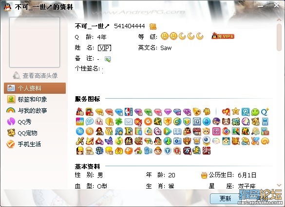Click the blue T shield icon
285x207 pixels.
[x=167, y=151]
